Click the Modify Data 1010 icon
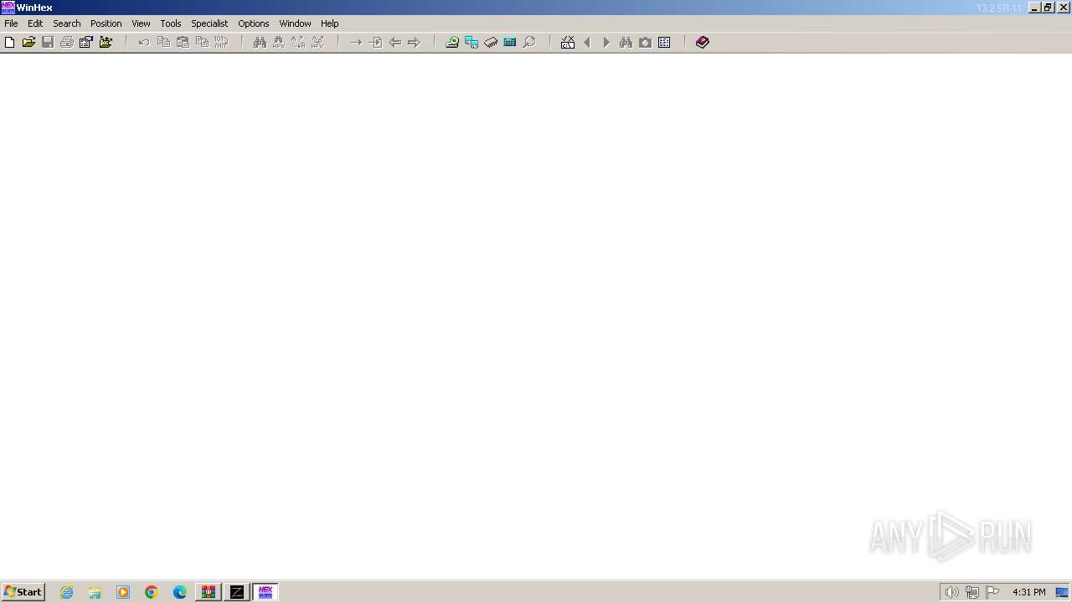The height and width of the screenshot is (603, 1072). tap(221, 42)
